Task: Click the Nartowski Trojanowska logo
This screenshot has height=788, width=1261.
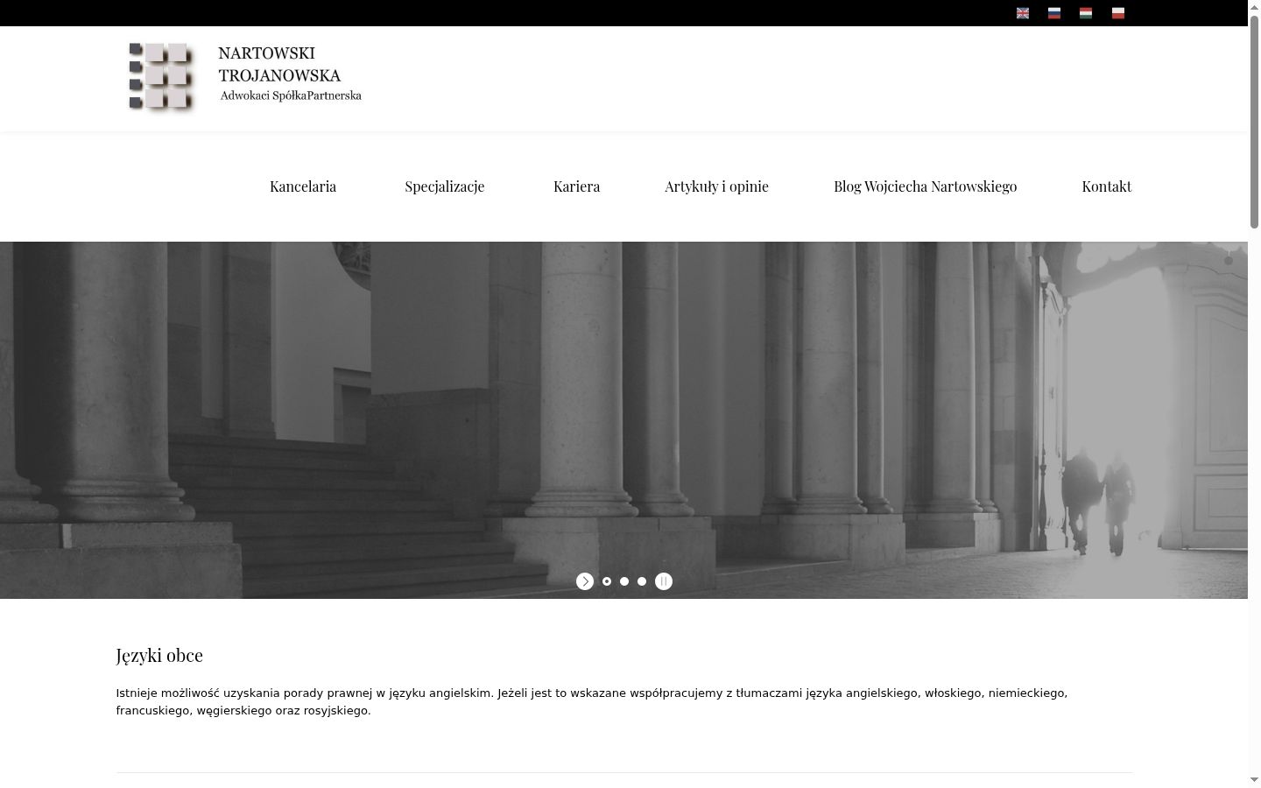Action: coord(244,77)
